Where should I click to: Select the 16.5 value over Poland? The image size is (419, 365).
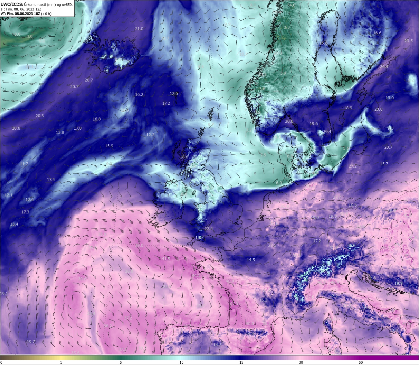(353, 205)
